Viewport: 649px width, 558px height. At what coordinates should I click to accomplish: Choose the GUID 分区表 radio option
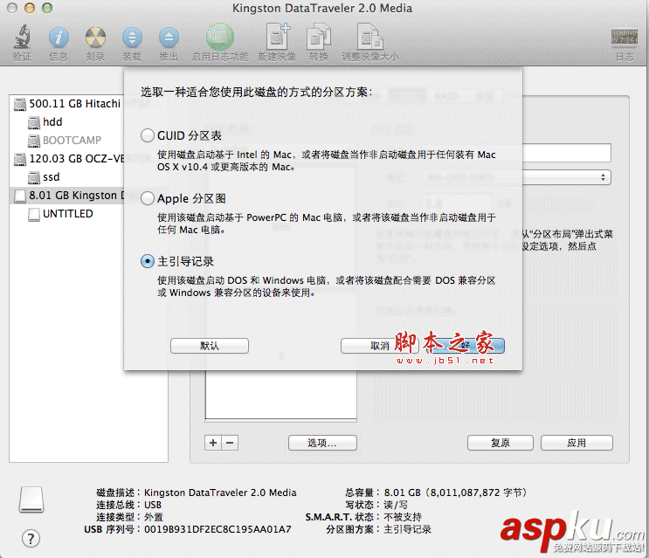coord(148,135)
